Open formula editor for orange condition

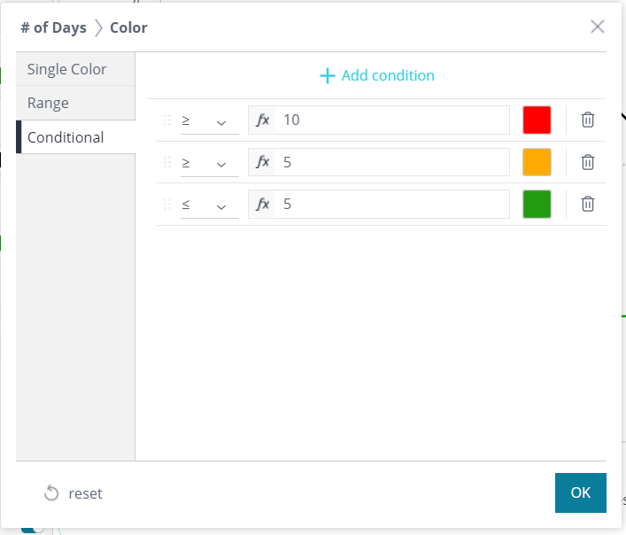(x=262, y=162)
